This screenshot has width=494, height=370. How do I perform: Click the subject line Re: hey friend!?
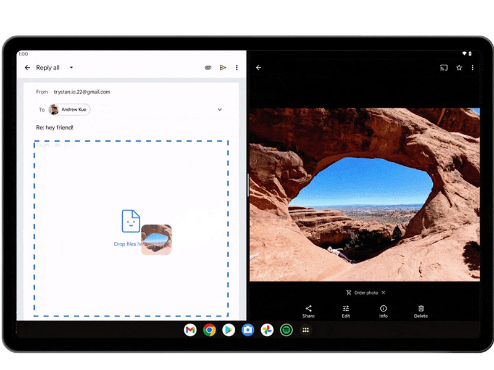tap(55, 128)
